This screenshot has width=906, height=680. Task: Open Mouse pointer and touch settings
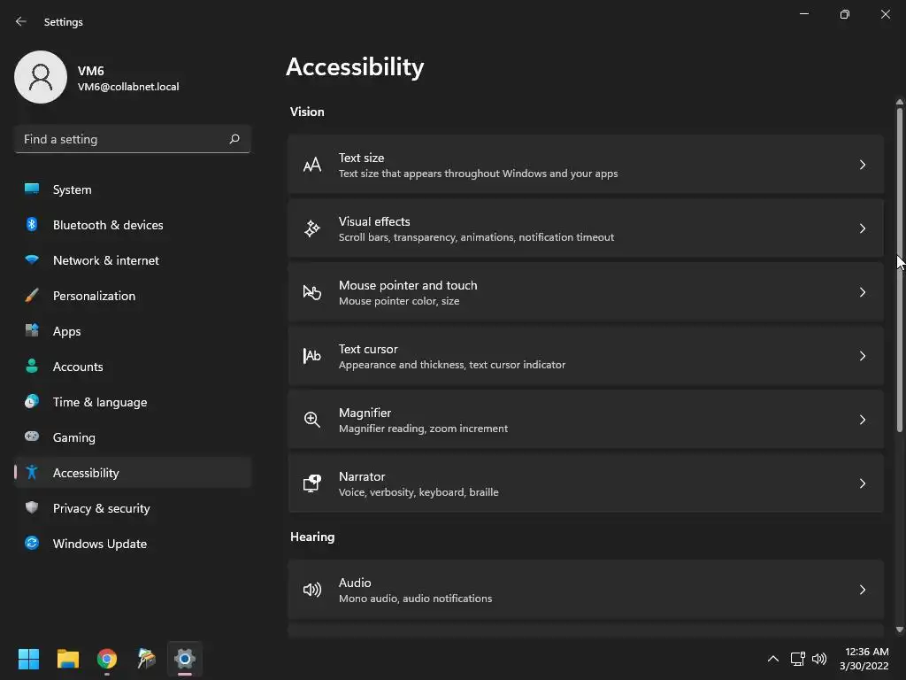(x=584, y=292)
